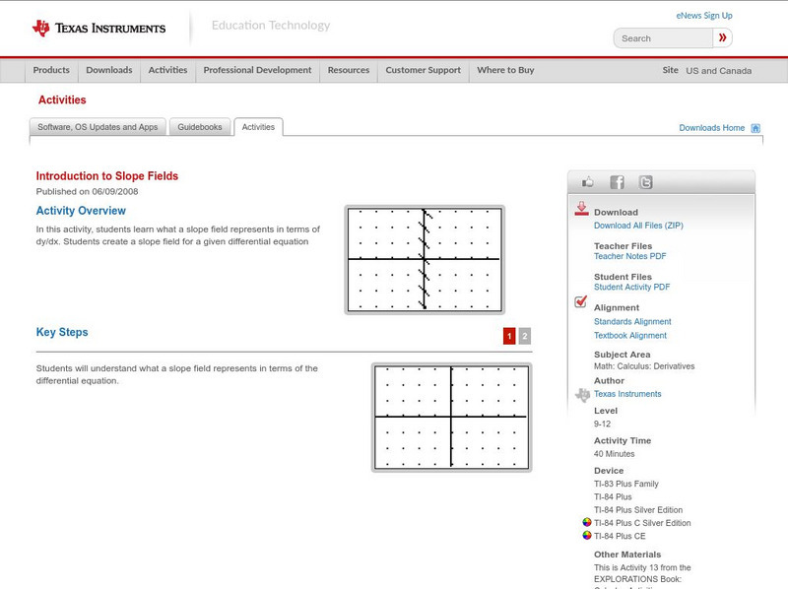The width and height of the screenshot is (788, 589).
Task: Click the search submit arrow button
Action: [x=722, y=37]
